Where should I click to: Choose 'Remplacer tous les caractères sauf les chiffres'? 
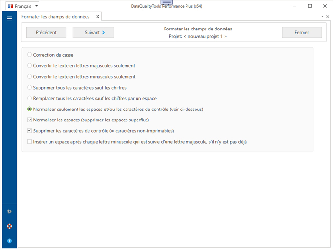tap(29, 98)
